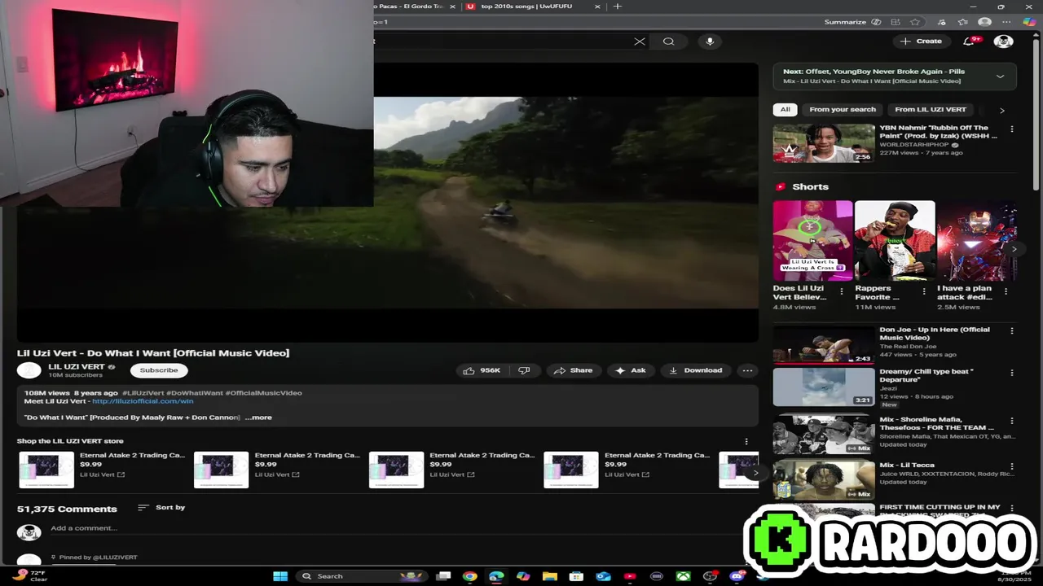
Task: Expand the Next up playlist panel
Action: pyautogui.click(x=1000, y=77)
